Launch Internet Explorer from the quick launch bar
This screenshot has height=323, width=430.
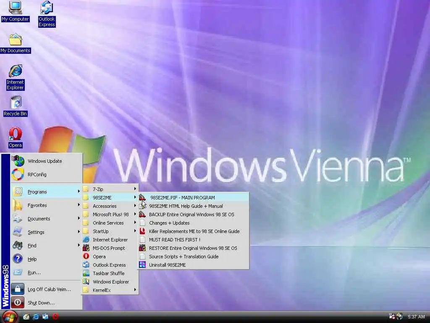click(36, 317)
